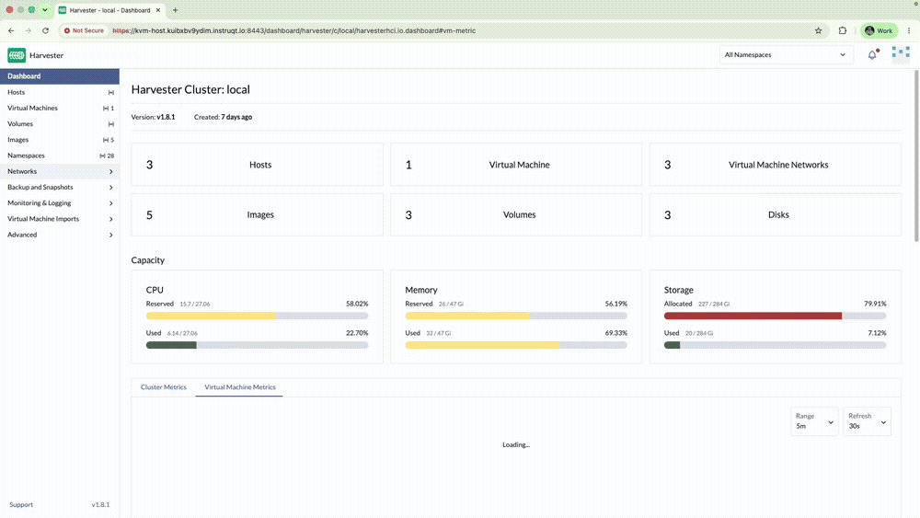Select Dashboard in the sidebar
Image resolution: width=920 pixels, height=518 pixels.
click(59, 76)
